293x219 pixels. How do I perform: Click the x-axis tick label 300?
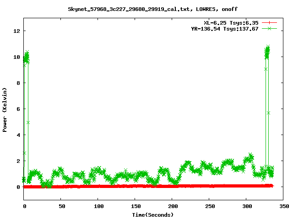[247, 206]
